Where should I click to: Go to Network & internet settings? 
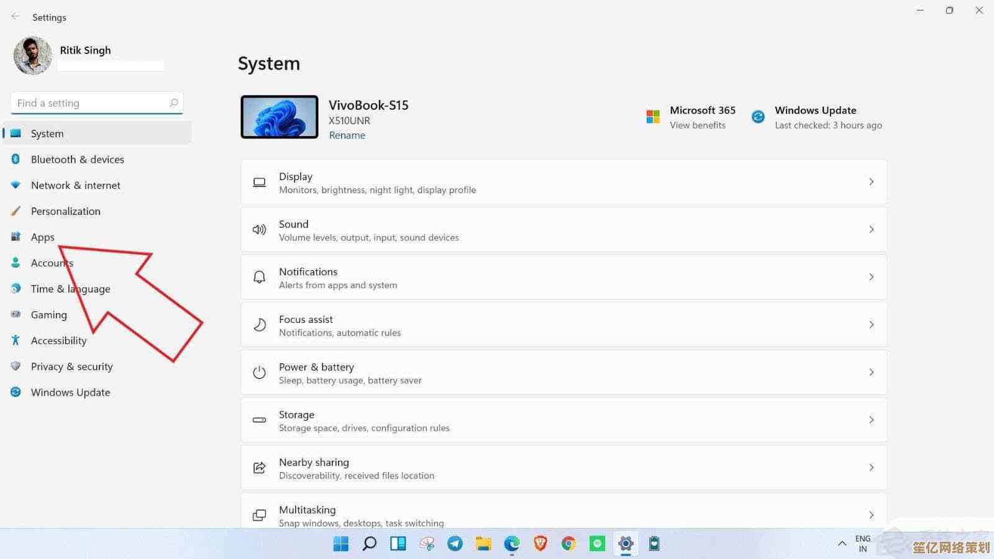75,185
